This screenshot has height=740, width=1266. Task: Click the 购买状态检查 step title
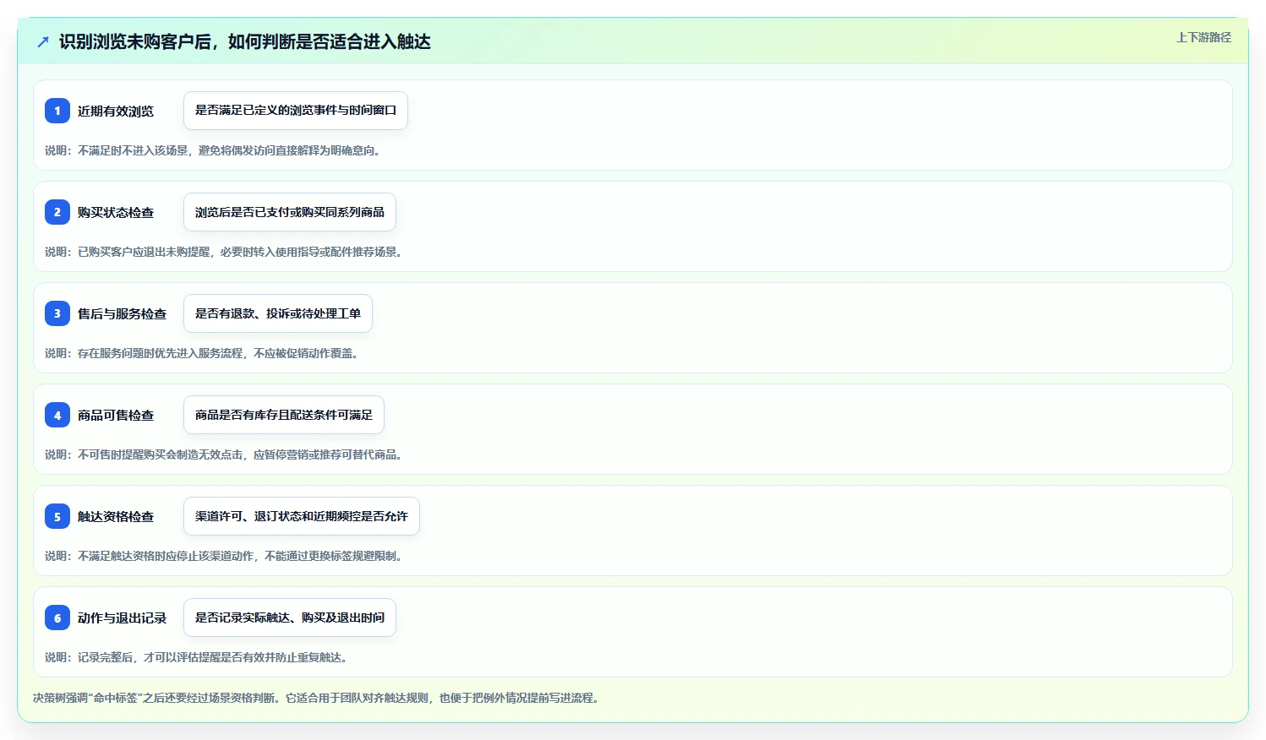click(x=116, y=212)
